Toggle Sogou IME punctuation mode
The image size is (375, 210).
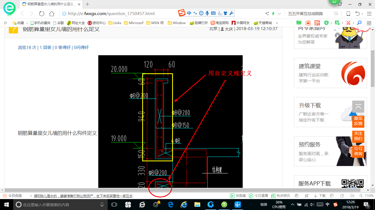pos(195,13)
